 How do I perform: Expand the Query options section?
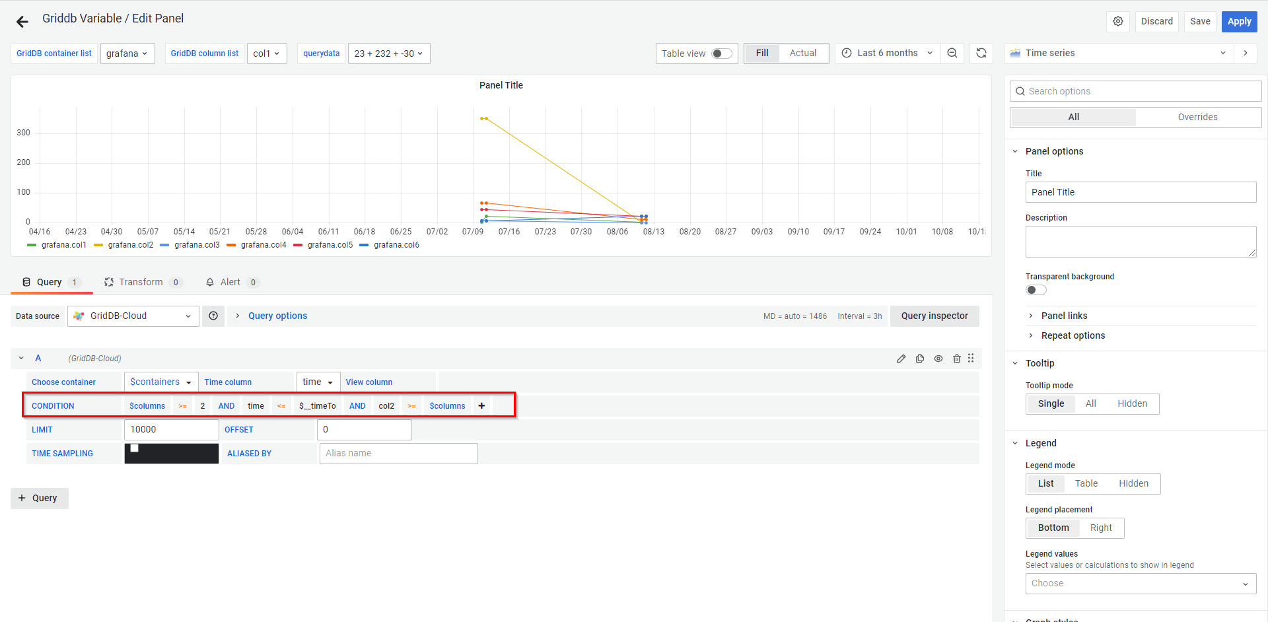(277, 316)
